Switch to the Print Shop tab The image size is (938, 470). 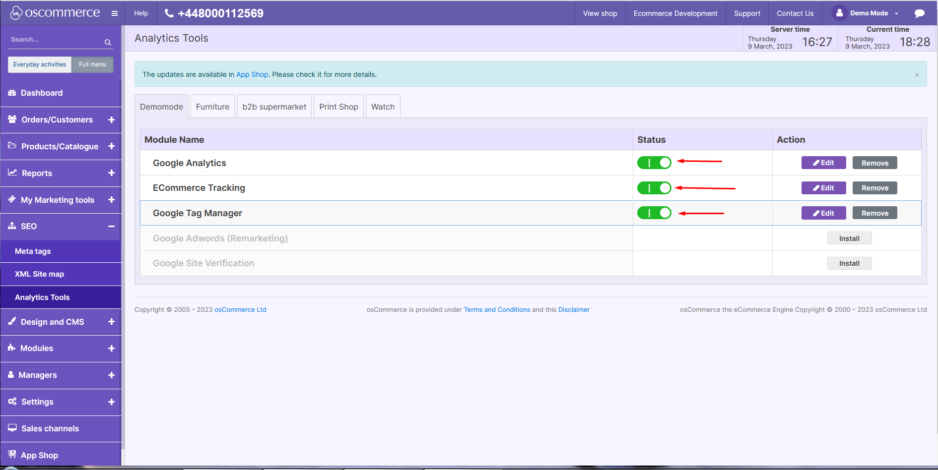pos(338,107)
